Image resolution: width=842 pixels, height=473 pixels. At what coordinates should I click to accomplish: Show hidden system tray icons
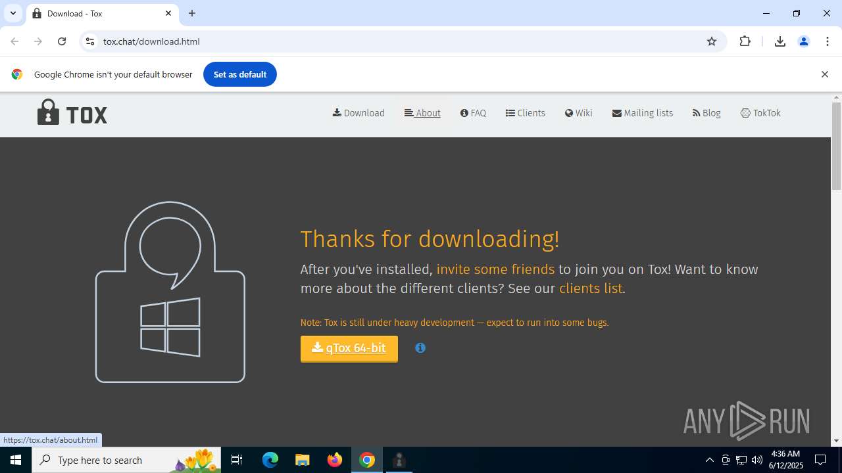[709, 460]
